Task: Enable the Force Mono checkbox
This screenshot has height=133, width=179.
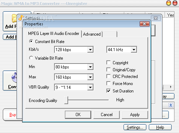Action: click(108, 84)
